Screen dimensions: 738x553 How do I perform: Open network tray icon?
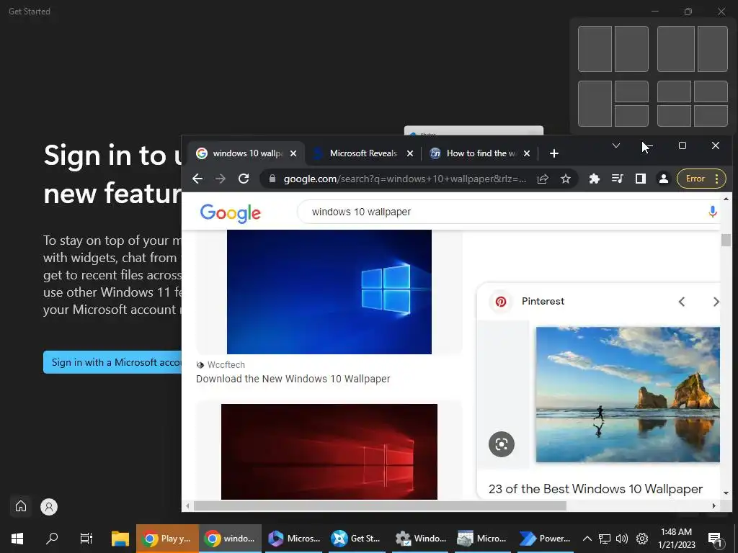pyautogui.click(x=605, y=539)
